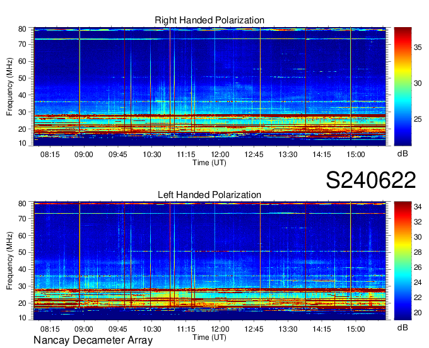Click the "Nancay Decameter Array" caption
Screen dimensions: 429x348
[x=93, y=340]
